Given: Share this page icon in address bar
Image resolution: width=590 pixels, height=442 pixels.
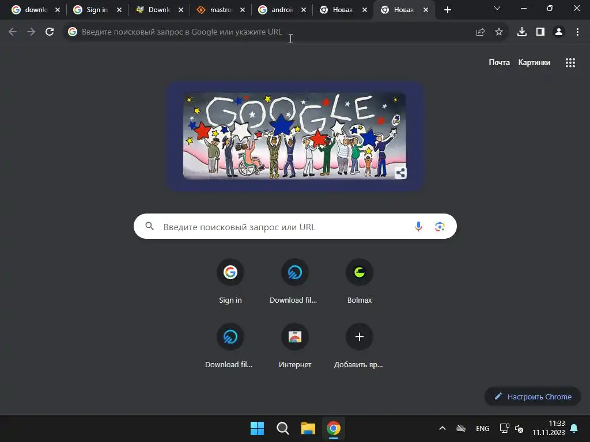Looking at the screenshot, I should [x=481, y=32].
